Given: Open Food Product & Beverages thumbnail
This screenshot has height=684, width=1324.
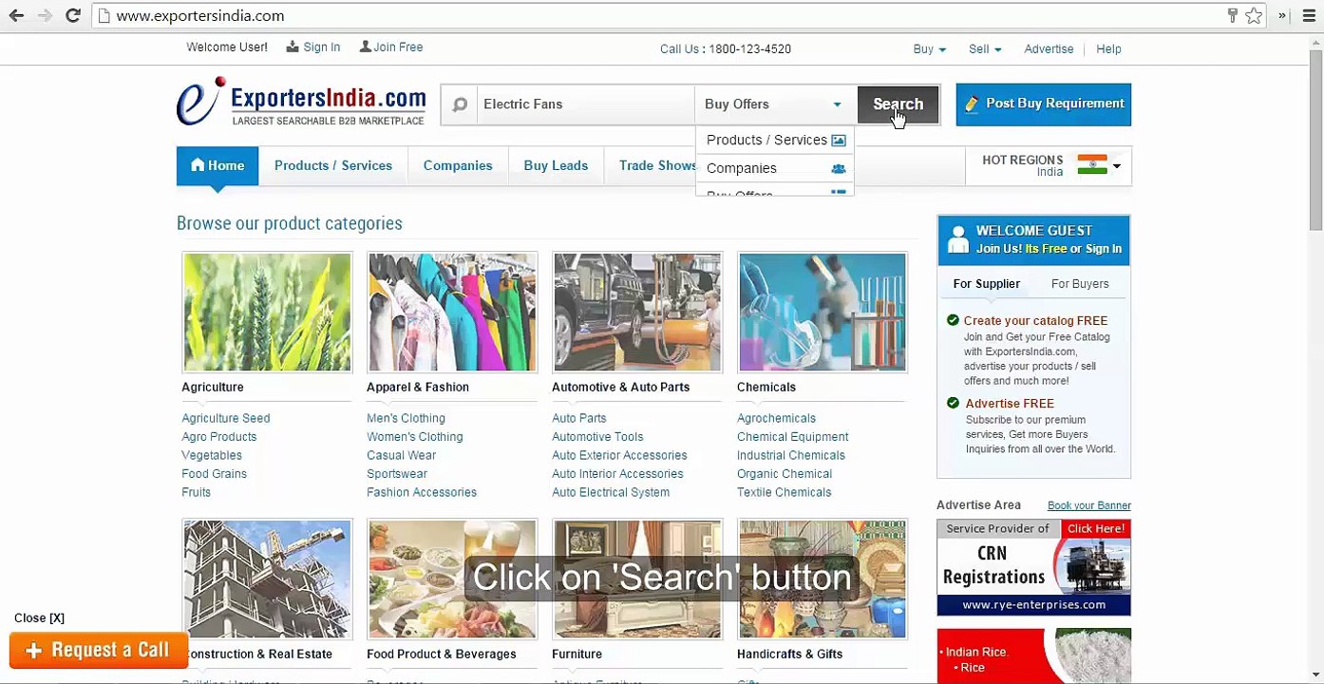Looking at the screenshot, I should pyautogui.click(x=452, y=579).
